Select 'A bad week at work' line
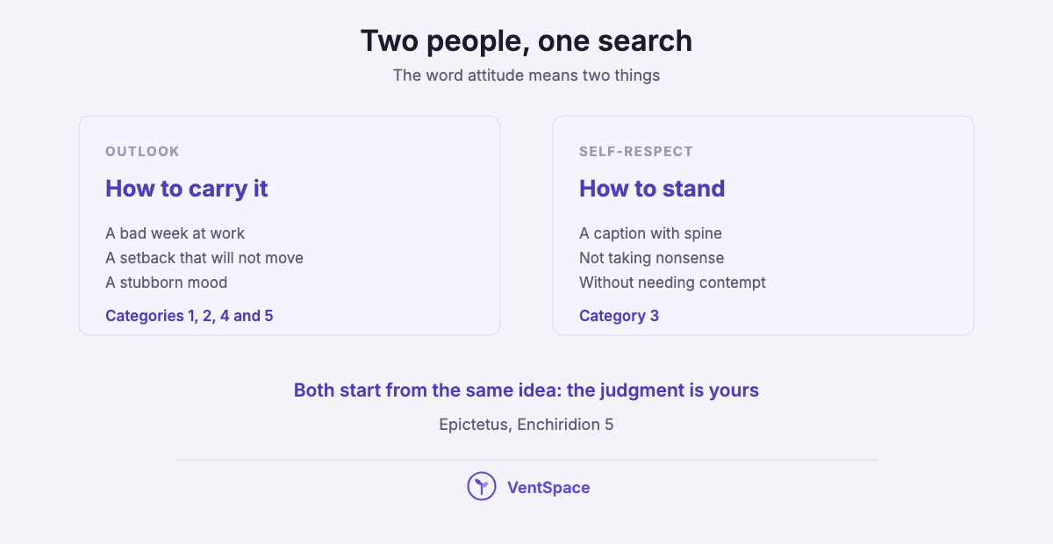 pyautogui.click(x=175, y=233)
